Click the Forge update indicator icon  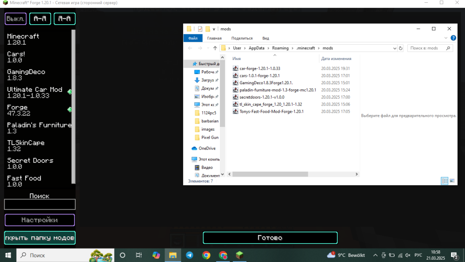tap(70, 109)
